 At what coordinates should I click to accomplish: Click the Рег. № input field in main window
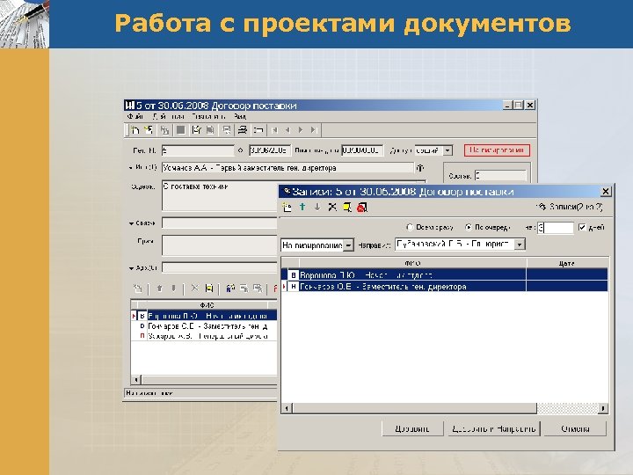point(198,150)
